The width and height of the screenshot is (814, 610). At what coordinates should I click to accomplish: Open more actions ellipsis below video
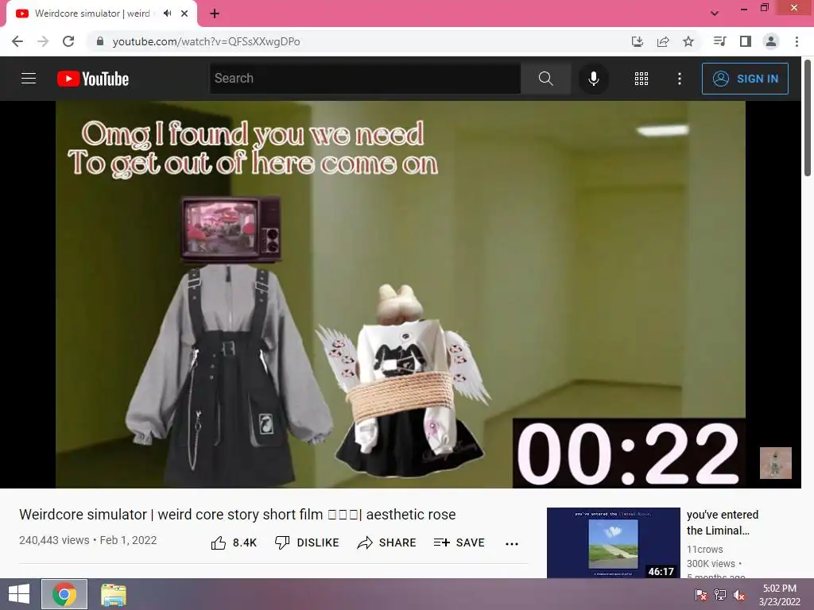(x=512, y=543)
